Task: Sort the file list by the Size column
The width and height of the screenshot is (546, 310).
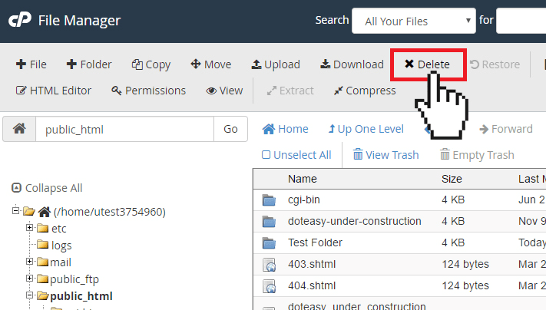Action: tap(452, 179)
